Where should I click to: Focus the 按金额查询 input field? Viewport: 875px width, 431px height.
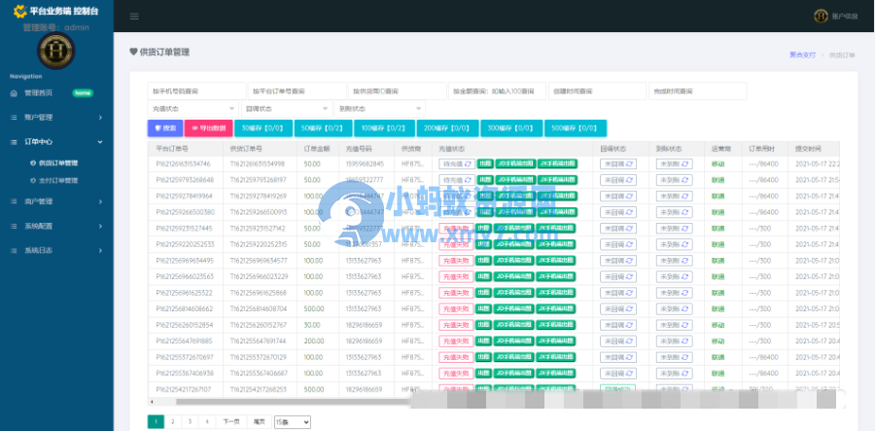tap(497, 91)
